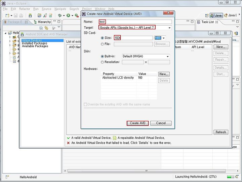Click the SDK Manager window title icon
242x182 pixels.
[23, 34]
